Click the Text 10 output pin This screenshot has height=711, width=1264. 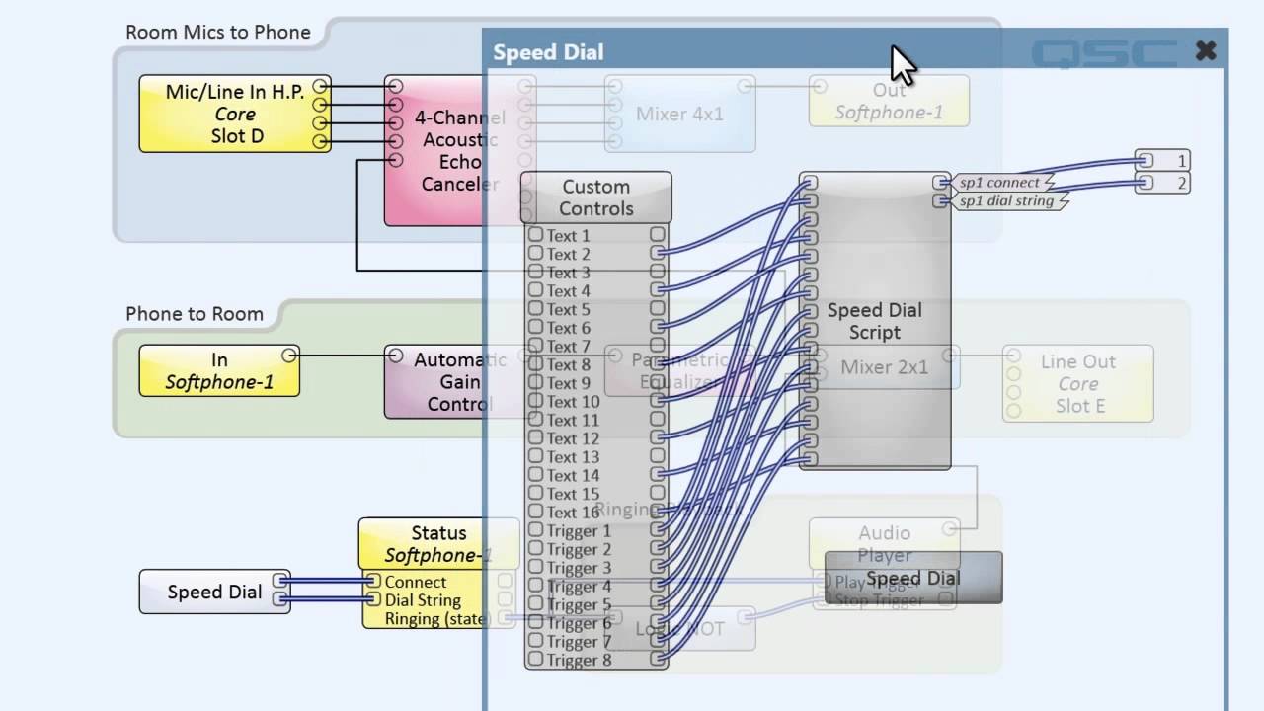658,401
